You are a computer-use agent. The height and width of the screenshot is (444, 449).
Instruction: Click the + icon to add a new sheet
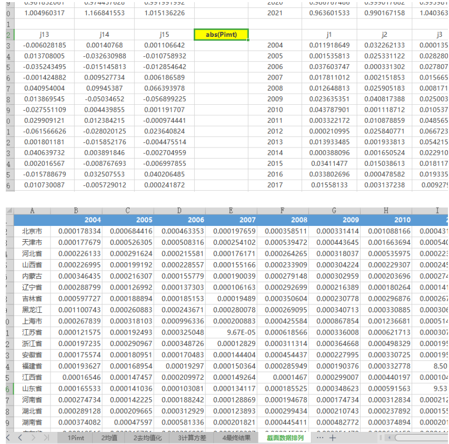pos(333,438)
